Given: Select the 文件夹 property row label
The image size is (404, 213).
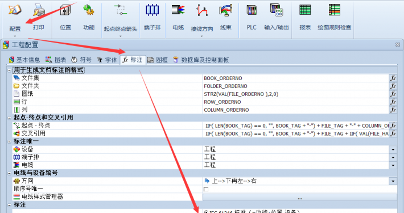Looking at the screenshot, I should click(30, 86).
